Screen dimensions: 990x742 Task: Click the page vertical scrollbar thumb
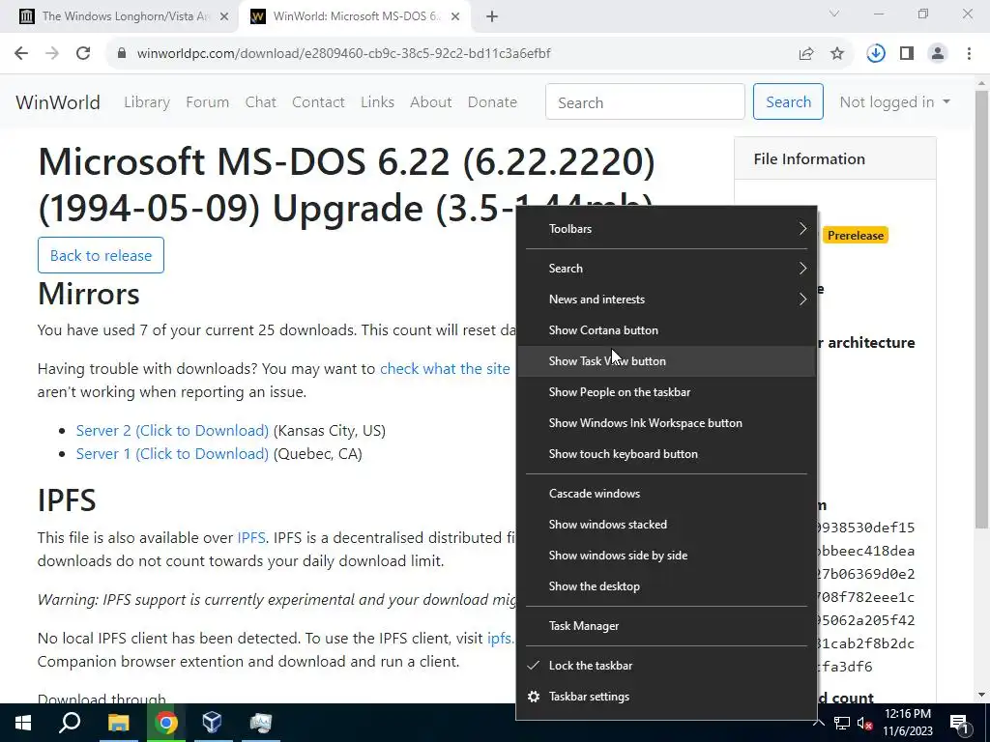tap(981, 309)
